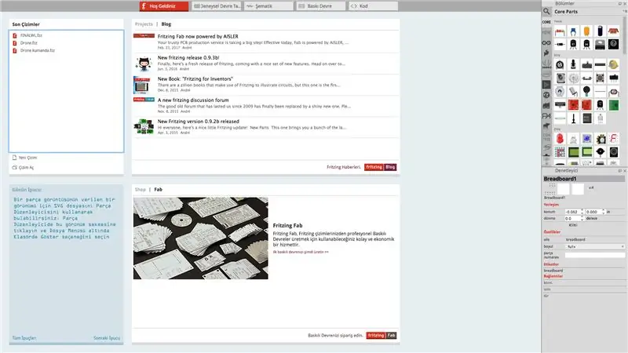628x353 pixels.
Task: Switch to the Hoş Geldiniz tab
Action: 164,6
